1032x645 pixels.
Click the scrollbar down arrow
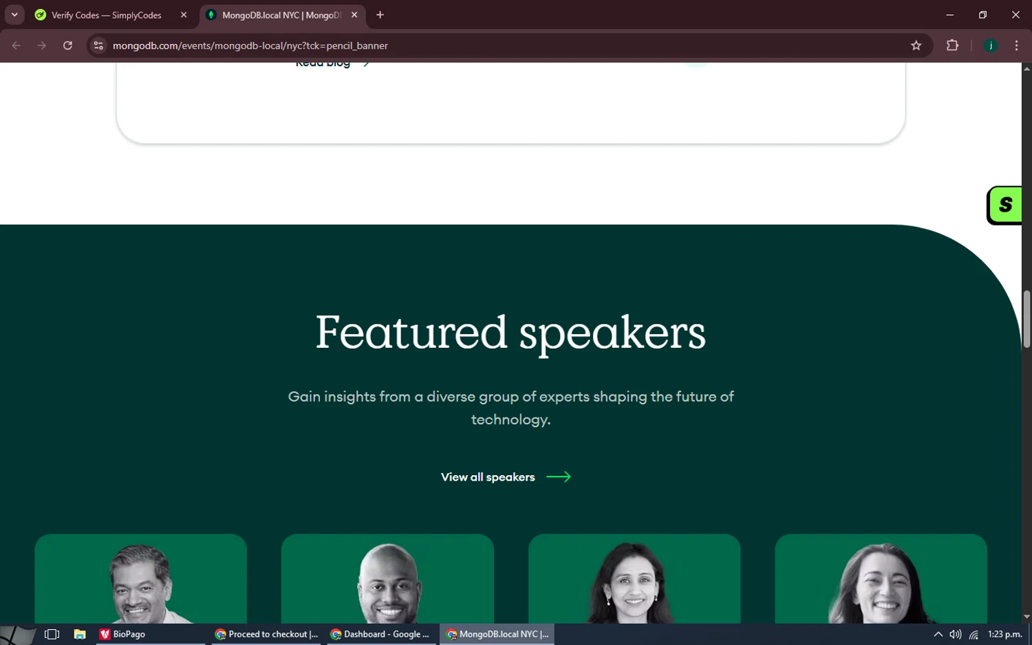point(1026,617)
